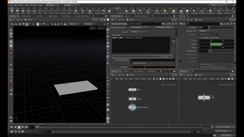Open Primitive Type dropdown
This screenshot has width=244, height=137.
click(206, 31)
